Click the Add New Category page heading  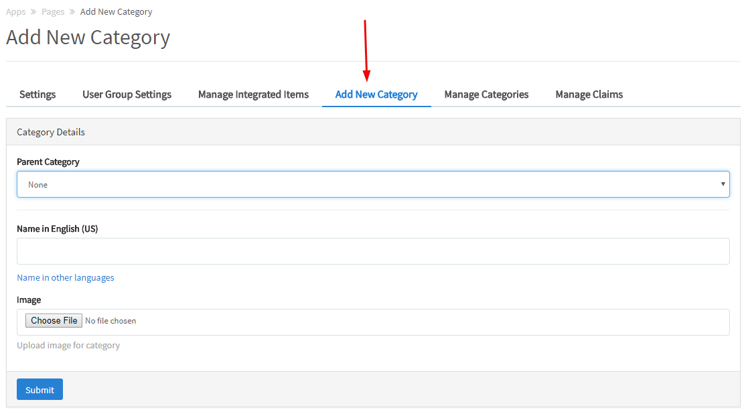point(88,38)
